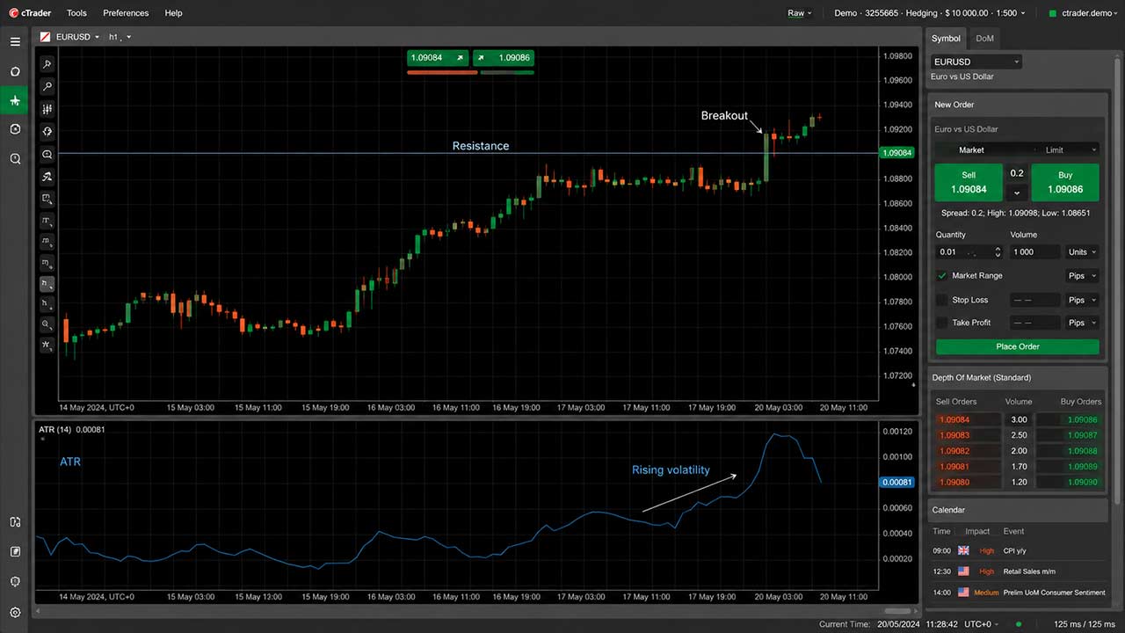
Task: Click the Depth Of Market (Standard) header
Action: [981, 378]
